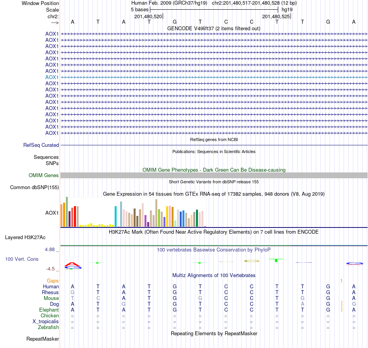The image size is (368, 348).
Task: Click the Dog species label
Action: [x=54, y=304]
